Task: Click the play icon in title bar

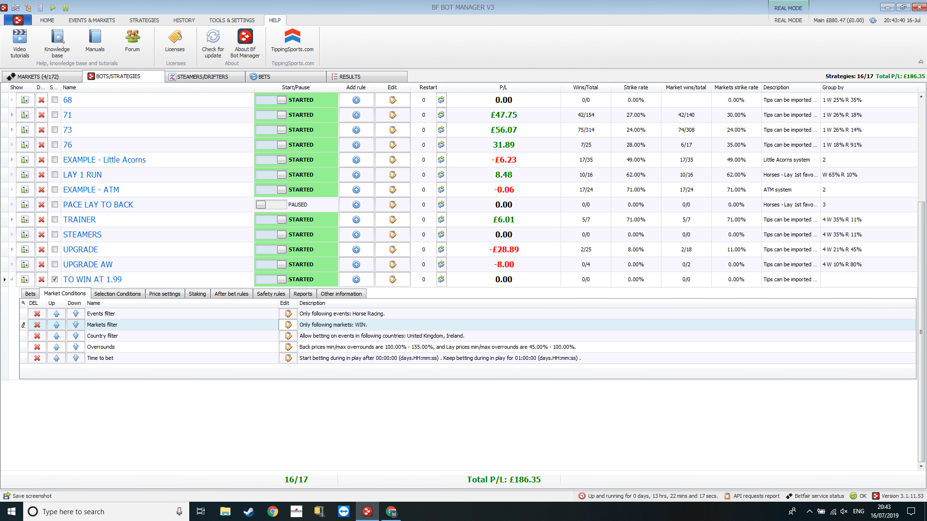Action: tap(53, 7)
